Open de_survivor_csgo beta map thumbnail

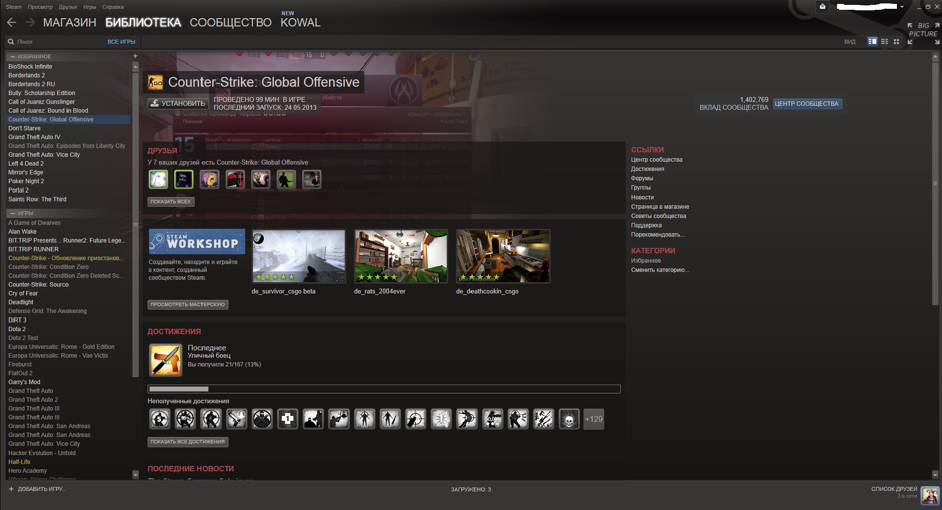[x=299, y=256]
